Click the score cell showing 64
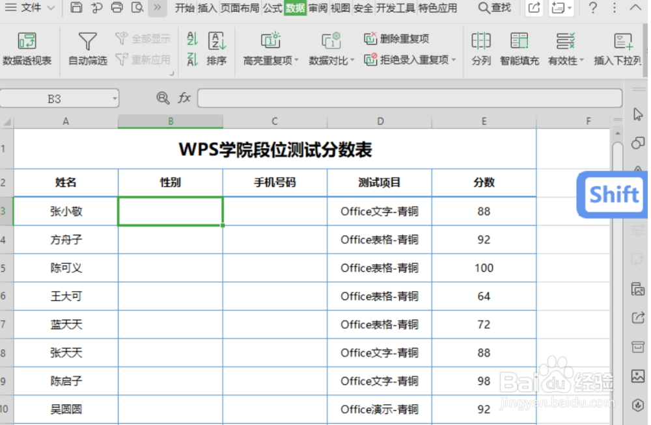This screenshot has height=425, width=651. [484, 296]
